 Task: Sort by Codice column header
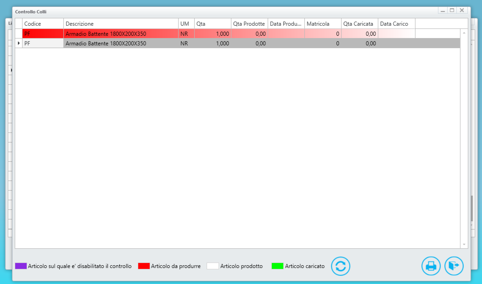[43, 24]
